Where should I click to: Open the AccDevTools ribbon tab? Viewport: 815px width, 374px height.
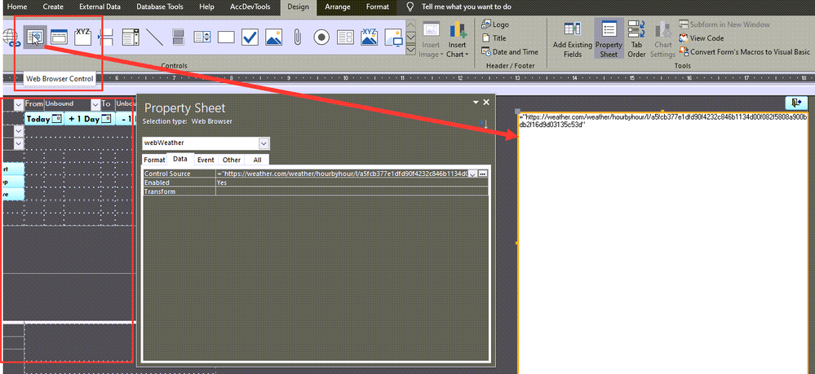[x=250, y=7]
